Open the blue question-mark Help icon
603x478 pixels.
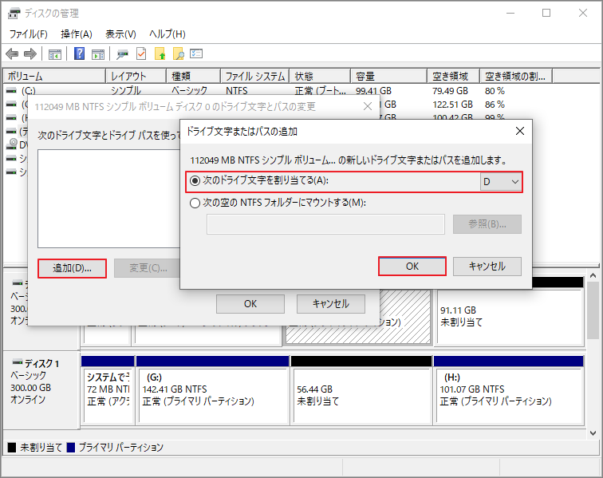click(x=79, y=53)
